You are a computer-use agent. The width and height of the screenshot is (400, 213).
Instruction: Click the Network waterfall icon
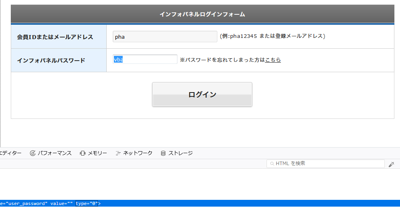click(118, 153)
